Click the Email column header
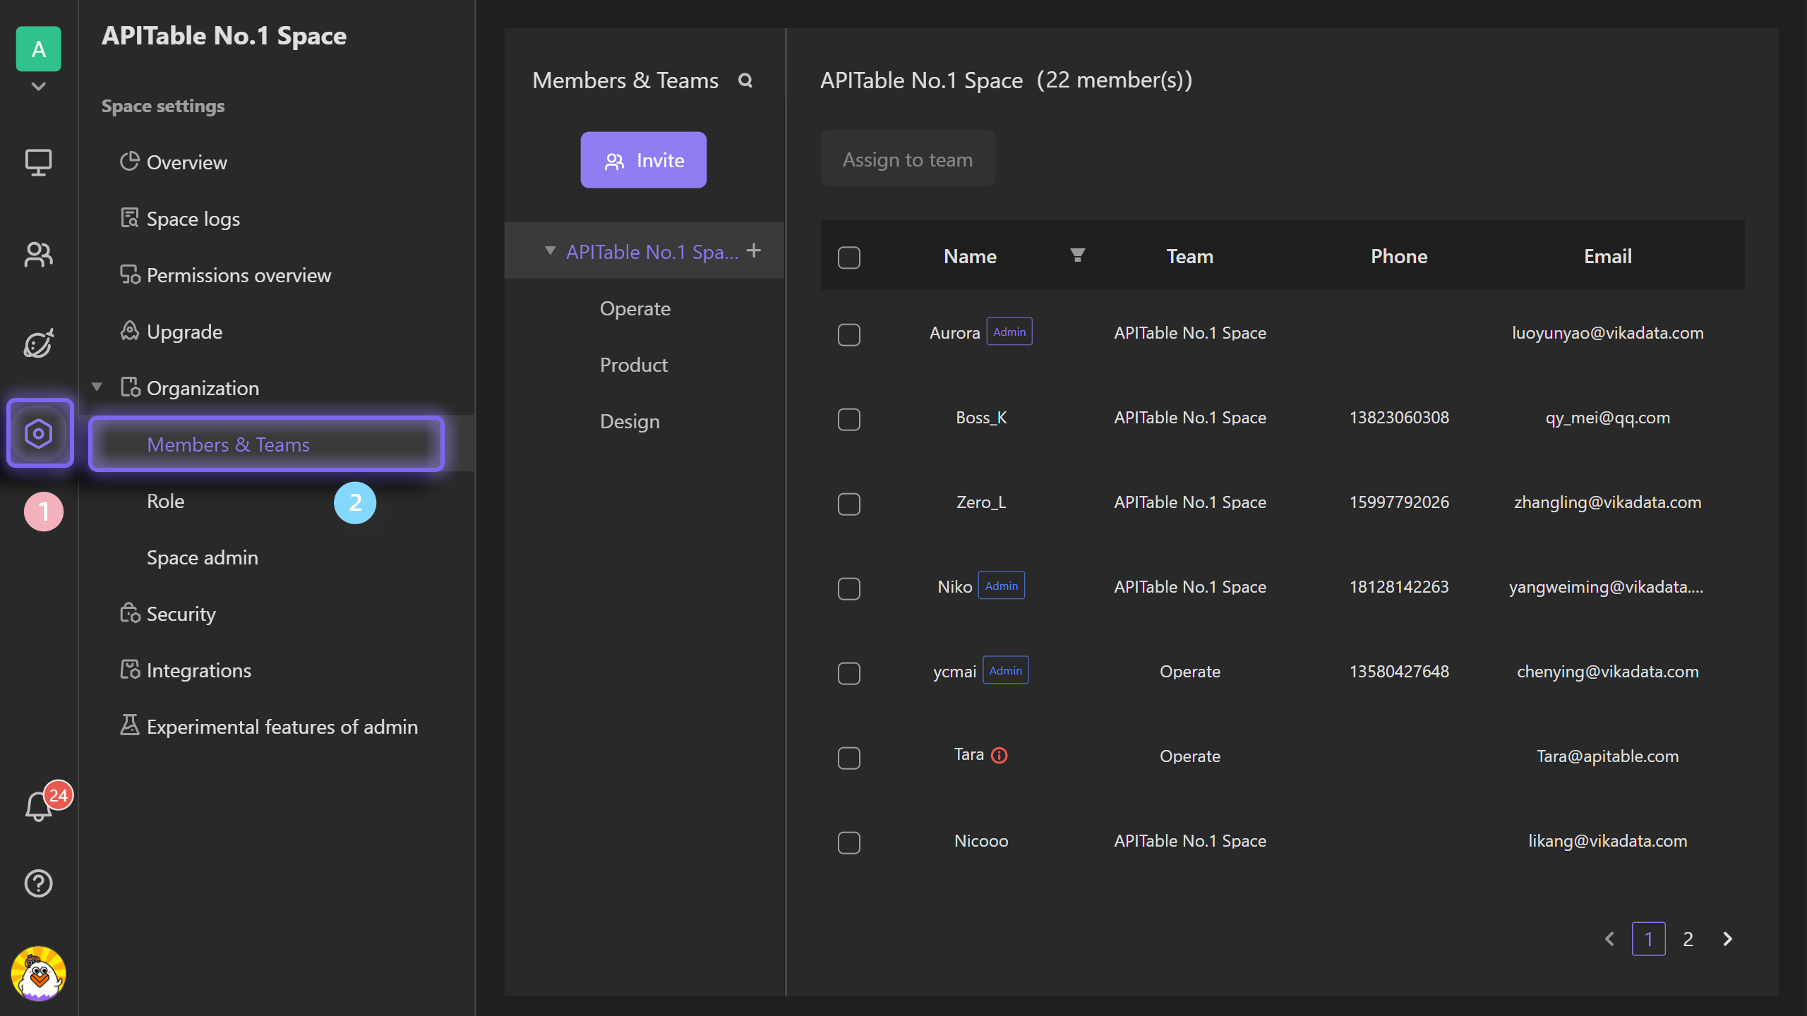 click(1608, 256)
